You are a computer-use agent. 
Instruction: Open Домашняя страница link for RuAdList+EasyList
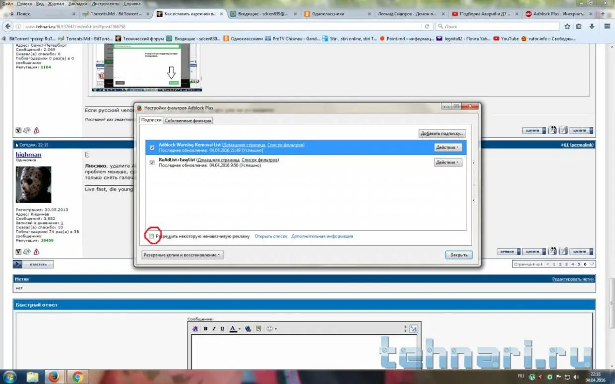219,160
